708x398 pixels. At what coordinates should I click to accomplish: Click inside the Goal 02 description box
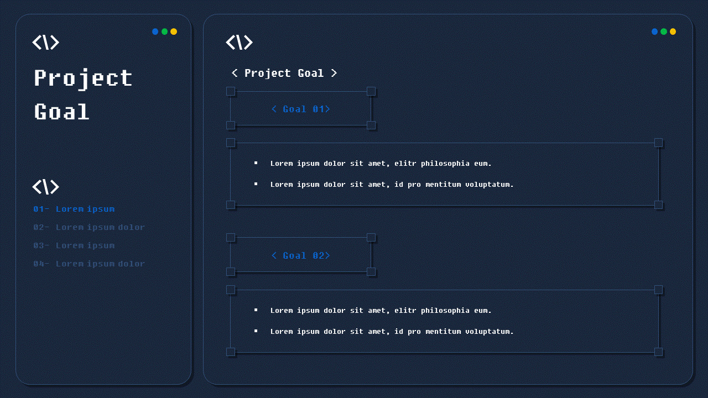(x=442, y=321)
